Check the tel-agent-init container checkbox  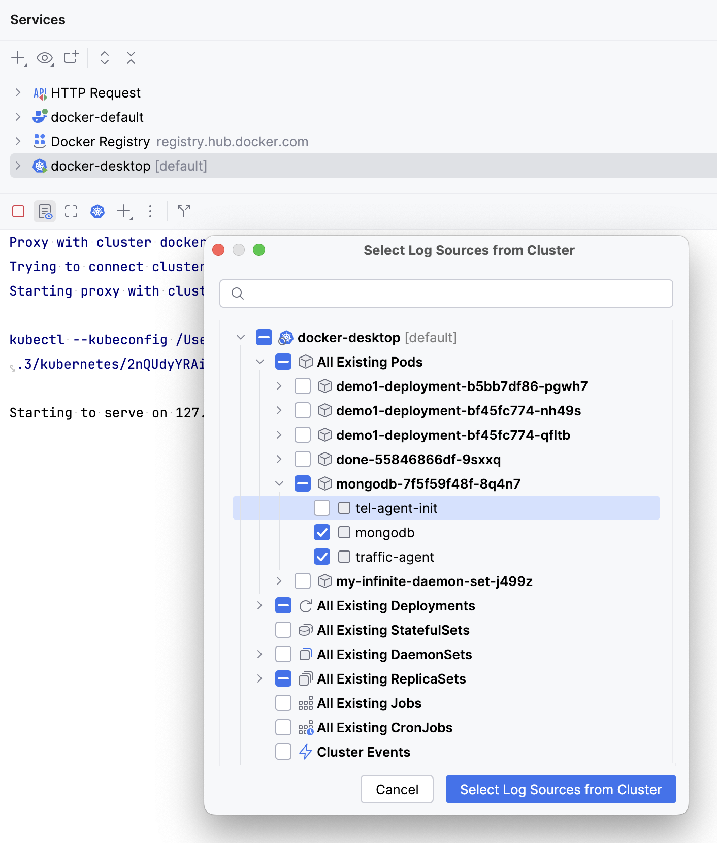[322, 508]
